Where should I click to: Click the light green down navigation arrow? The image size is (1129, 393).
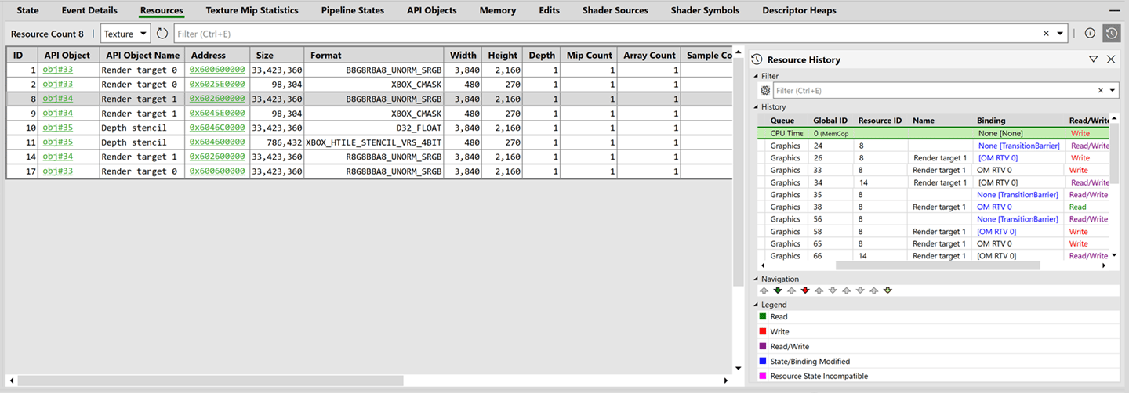tap(888, 290)
